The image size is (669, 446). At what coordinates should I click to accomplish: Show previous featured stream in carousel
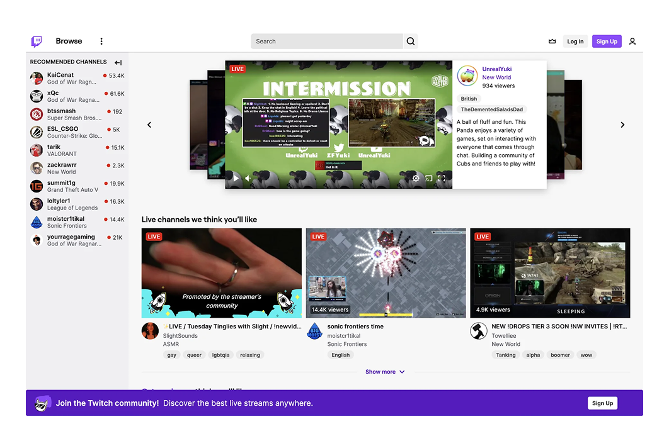click(149, 125)
